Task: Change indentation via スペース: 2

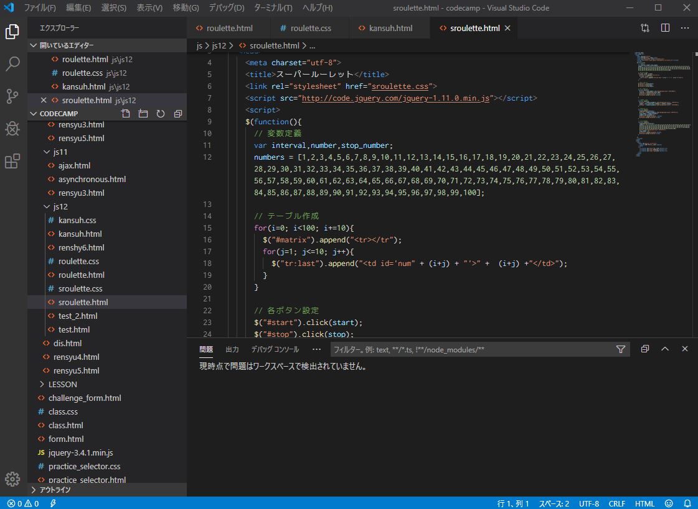Action: pos(554,503)
